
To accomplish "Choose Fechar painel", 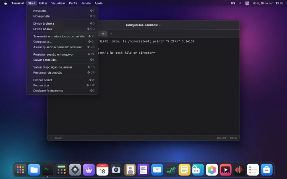I will click(63, 80).
